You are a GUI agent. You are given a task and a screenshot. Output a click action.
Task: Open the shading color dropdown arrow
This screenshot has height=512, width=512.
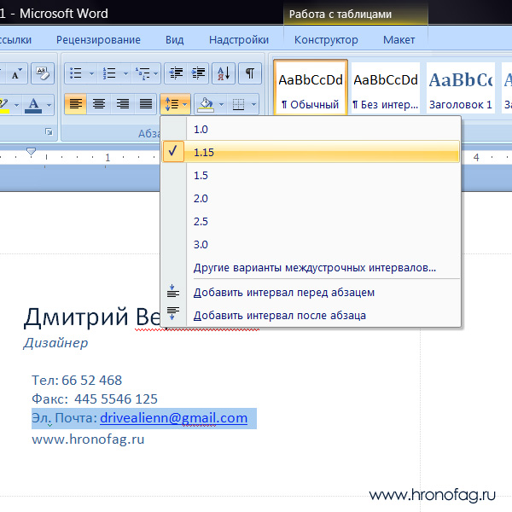[221, 104]
